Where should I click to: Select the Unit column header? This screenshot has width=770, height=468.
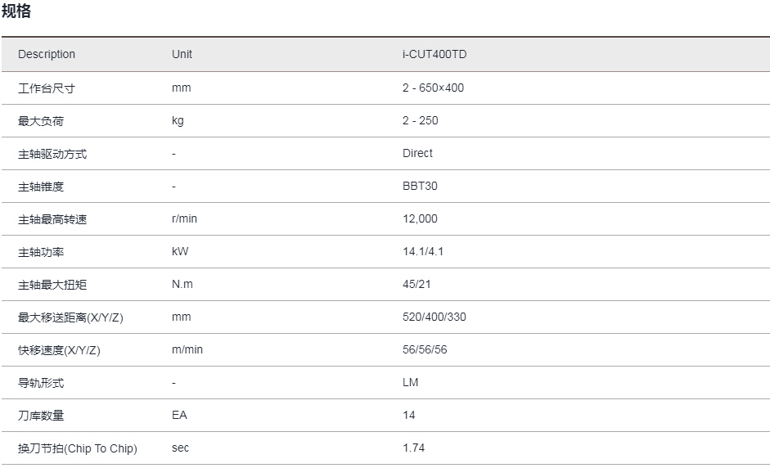(182, 54)
